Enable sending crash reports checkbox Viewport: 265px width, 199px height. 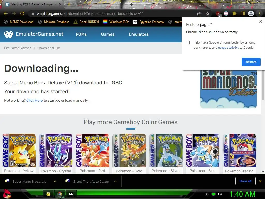pos(188,42)
